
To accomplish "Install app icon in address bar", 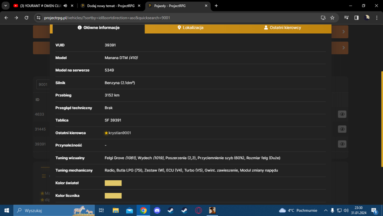I will click(323, 18).
